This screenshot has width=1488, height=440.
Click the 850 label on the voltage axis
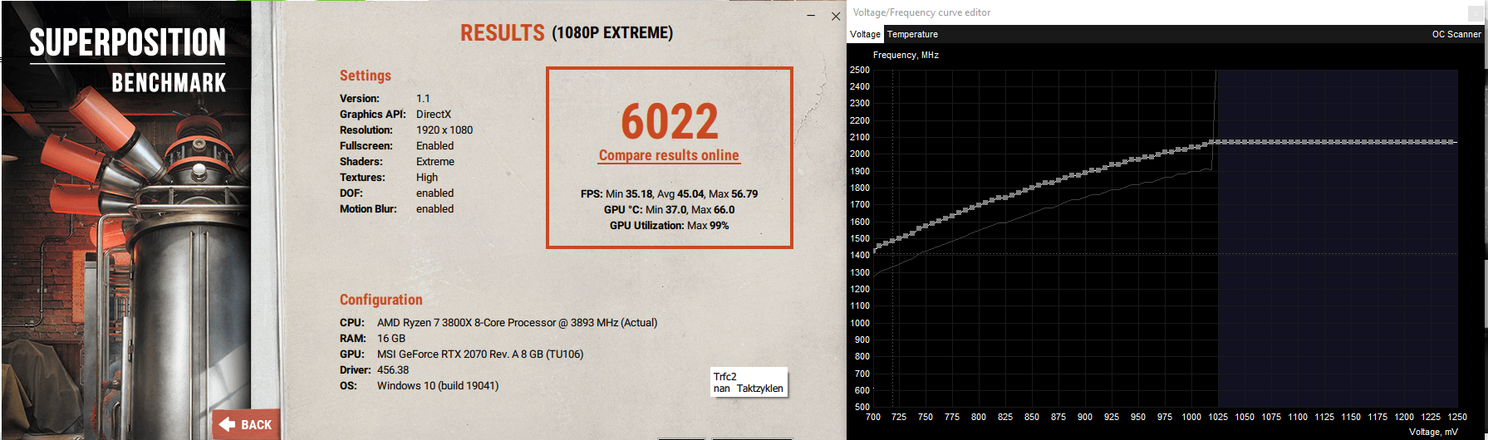tap(1032, 417)
